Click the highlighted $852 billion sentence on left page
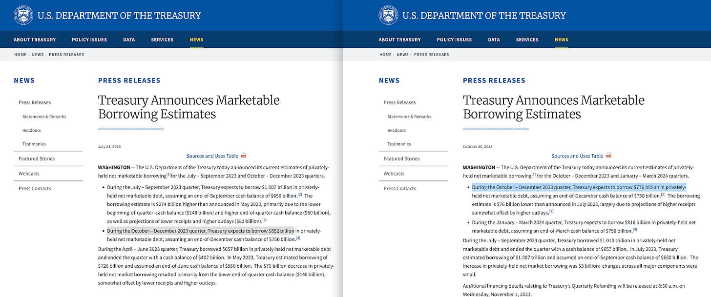The height and width of the screenshot is (297, 711). pyautogui.click(x=201, y=231)
